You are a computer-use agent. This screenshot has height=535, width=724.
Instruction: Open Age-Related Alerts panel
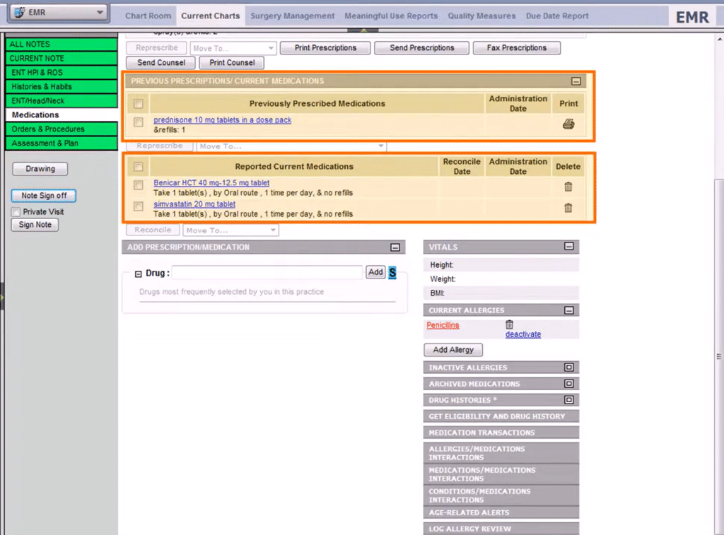501,512
